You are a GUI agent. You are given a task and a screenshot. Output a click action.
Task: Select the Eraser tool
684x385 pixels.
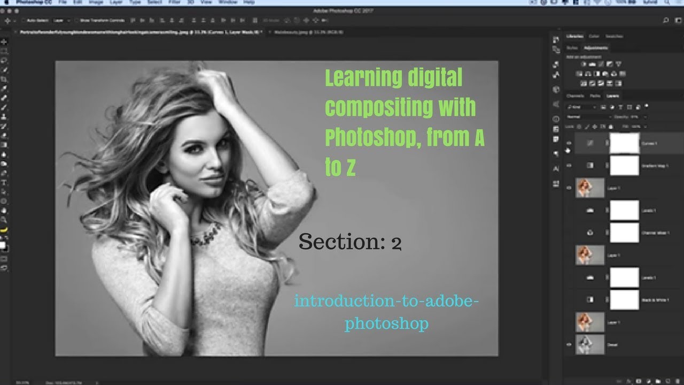coord(4,135)
